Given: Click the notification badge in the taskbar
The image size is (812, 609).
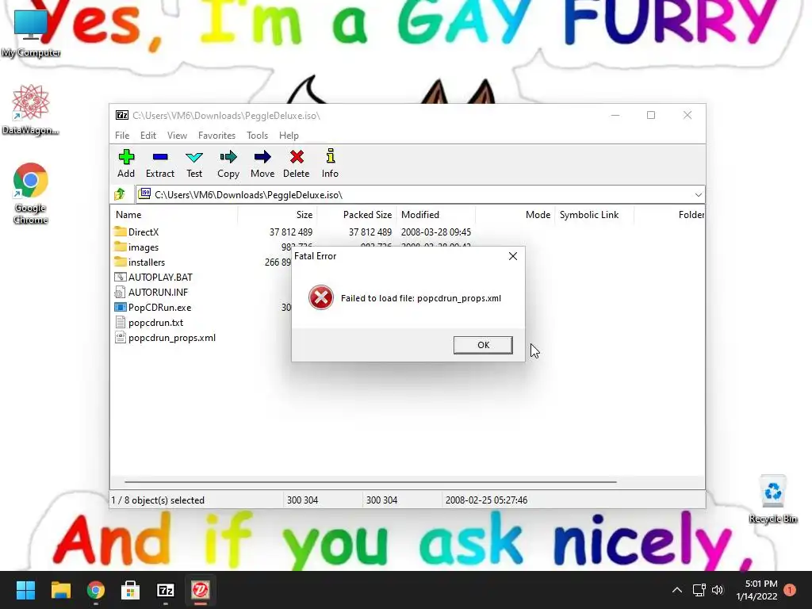Looking at the screenshot, I should click(x=790, y=590).
